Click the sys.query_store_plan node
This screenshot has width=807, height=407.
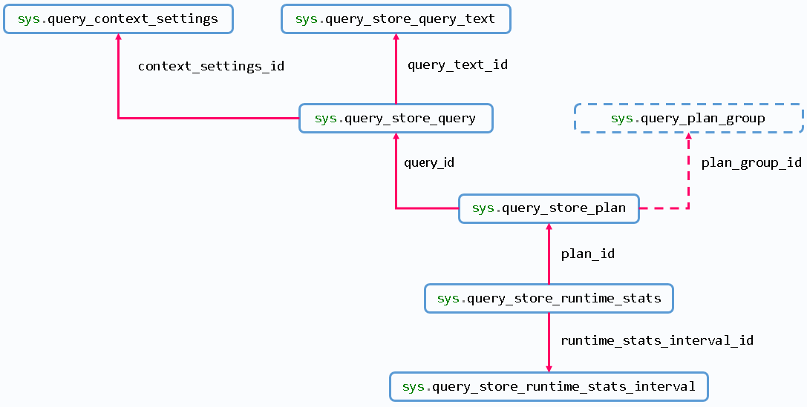pos(549,208)
